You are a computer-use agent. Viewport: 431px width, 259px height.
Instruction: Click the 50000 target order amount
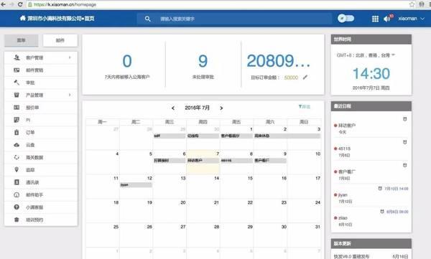pyautogui.click(x=291, y=77)
